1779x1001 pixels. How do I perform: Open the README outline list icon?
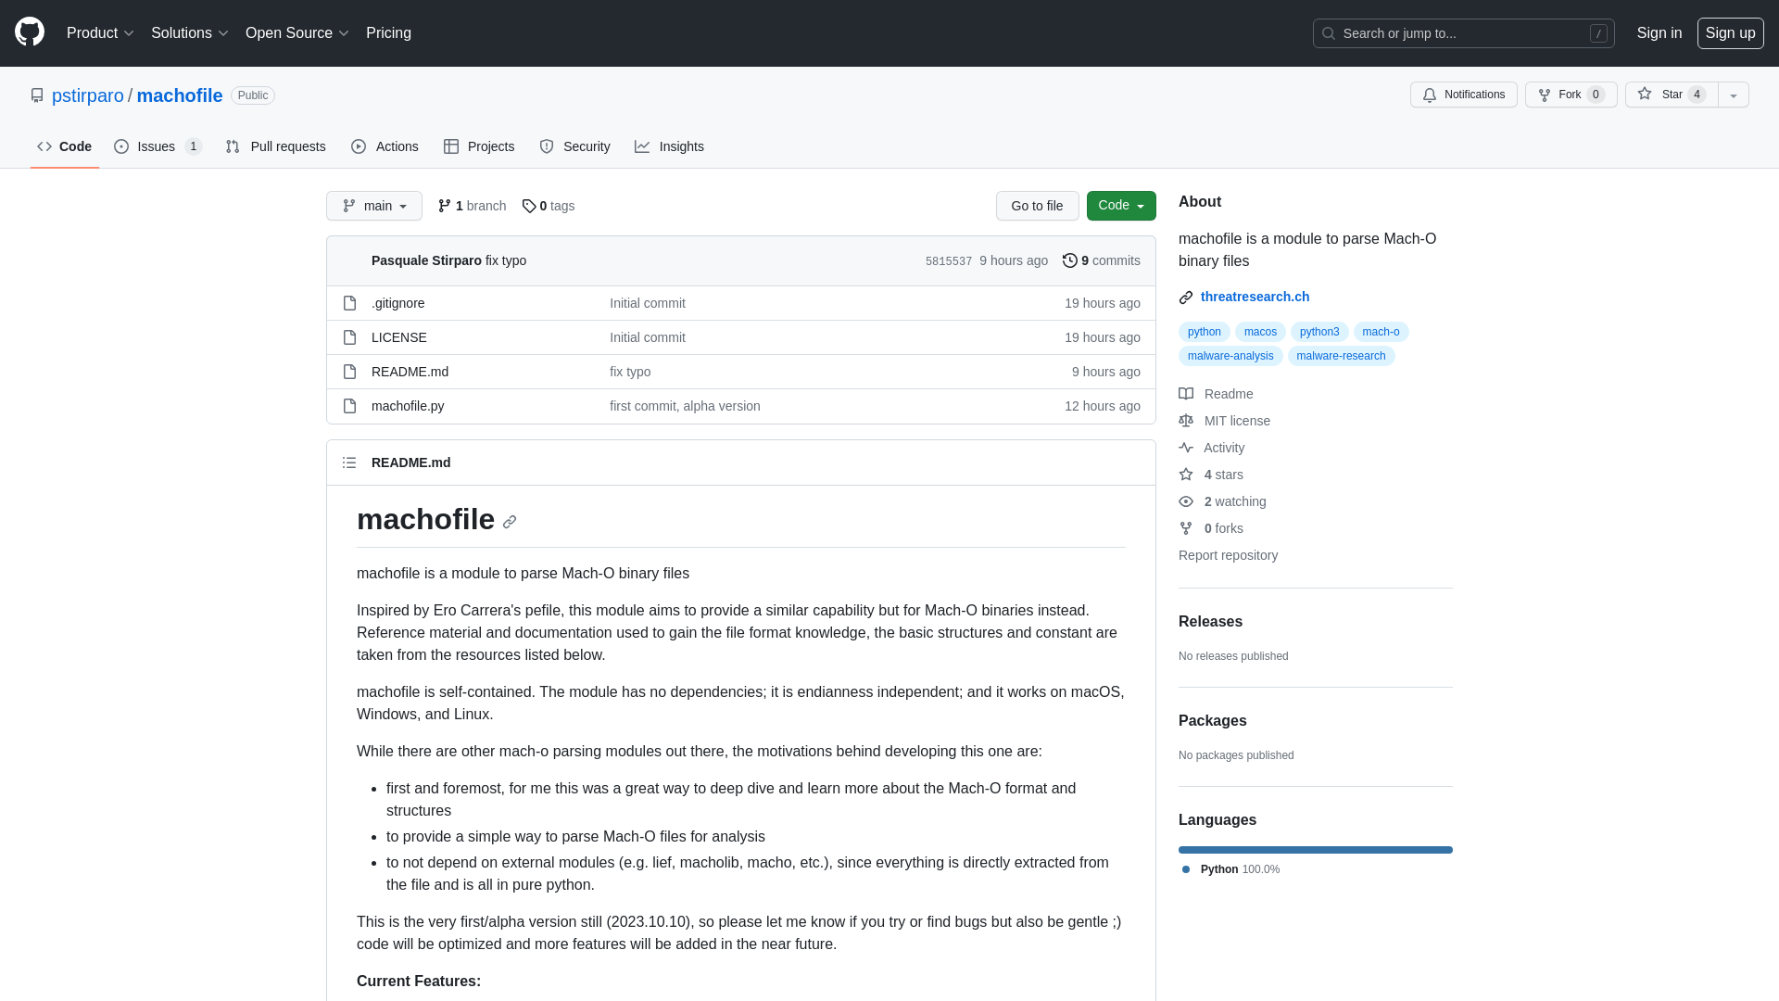[349, 462]
